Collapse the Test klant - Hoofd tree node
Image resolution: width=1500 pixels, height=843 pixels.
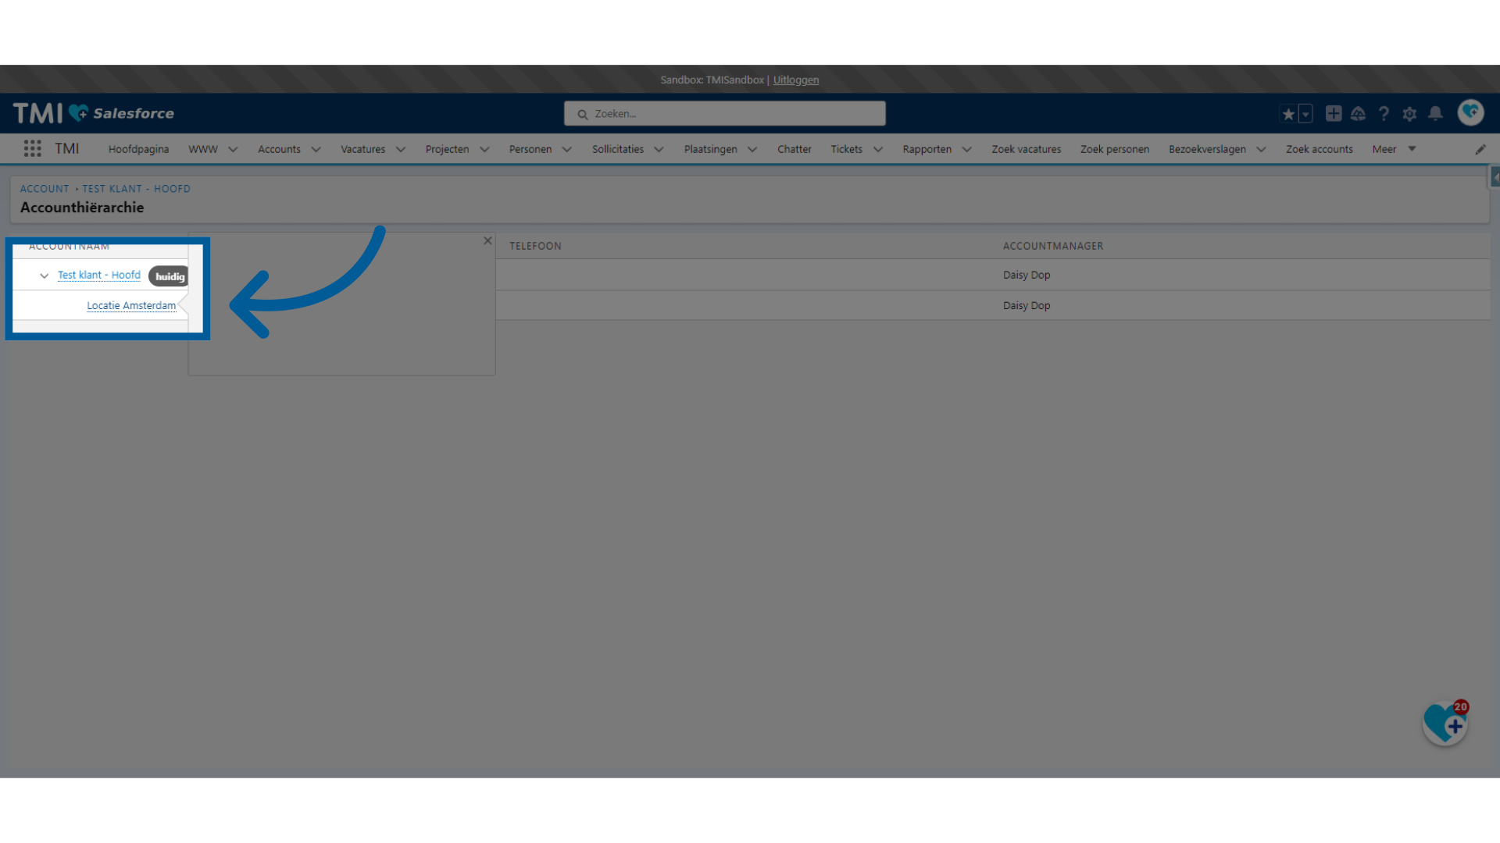pos(43,275)
